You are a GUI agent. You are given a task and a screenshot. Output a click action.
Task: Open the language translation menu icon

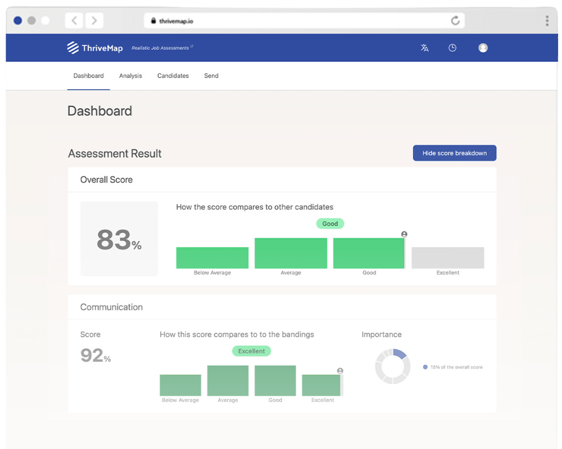424,48
